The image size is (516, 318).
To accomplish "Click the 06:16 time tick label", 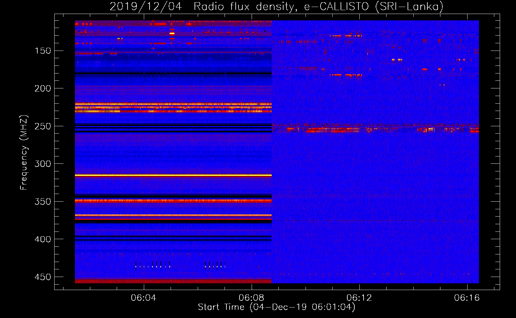I will 467,298.
